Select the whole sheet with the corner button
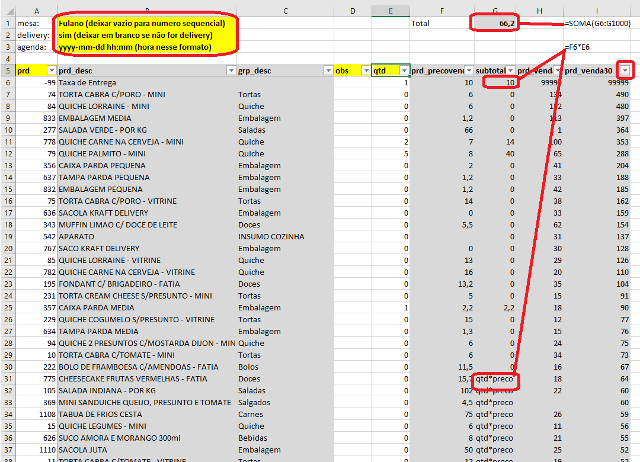This screenshot has width=640, height=462. coord(8,11)
